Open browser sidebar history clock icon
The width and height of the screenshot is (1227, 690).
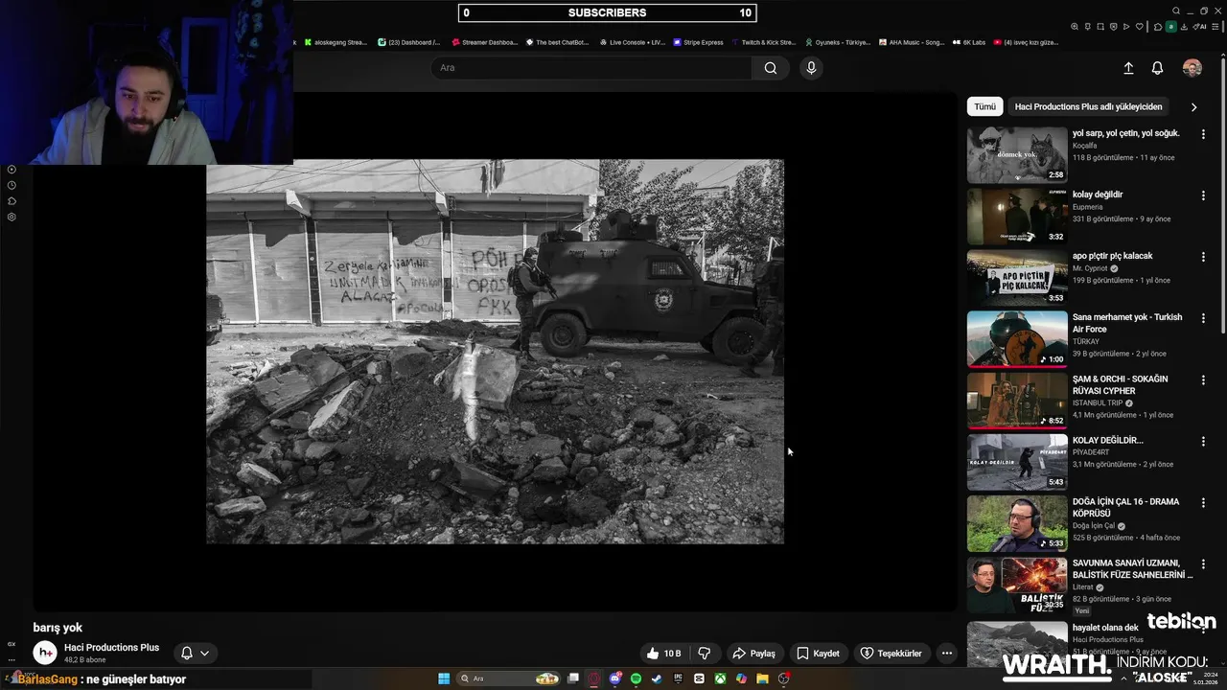12,185
